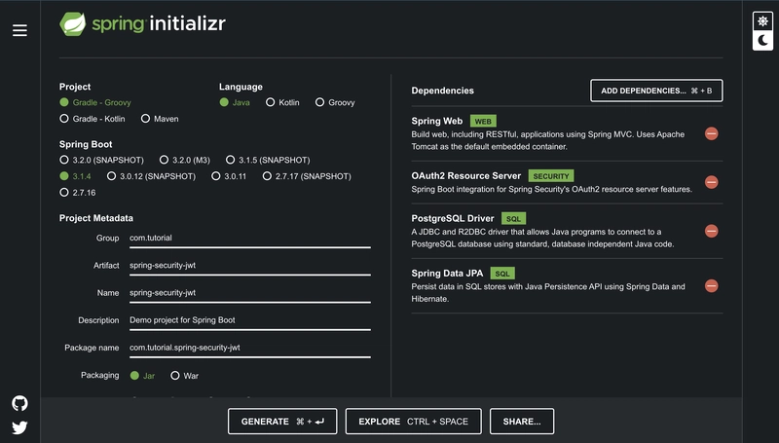Select Spring Boot 2.7.17 (SNAPSHOT)
Screen dimensions: 779x443
[307, 176]
